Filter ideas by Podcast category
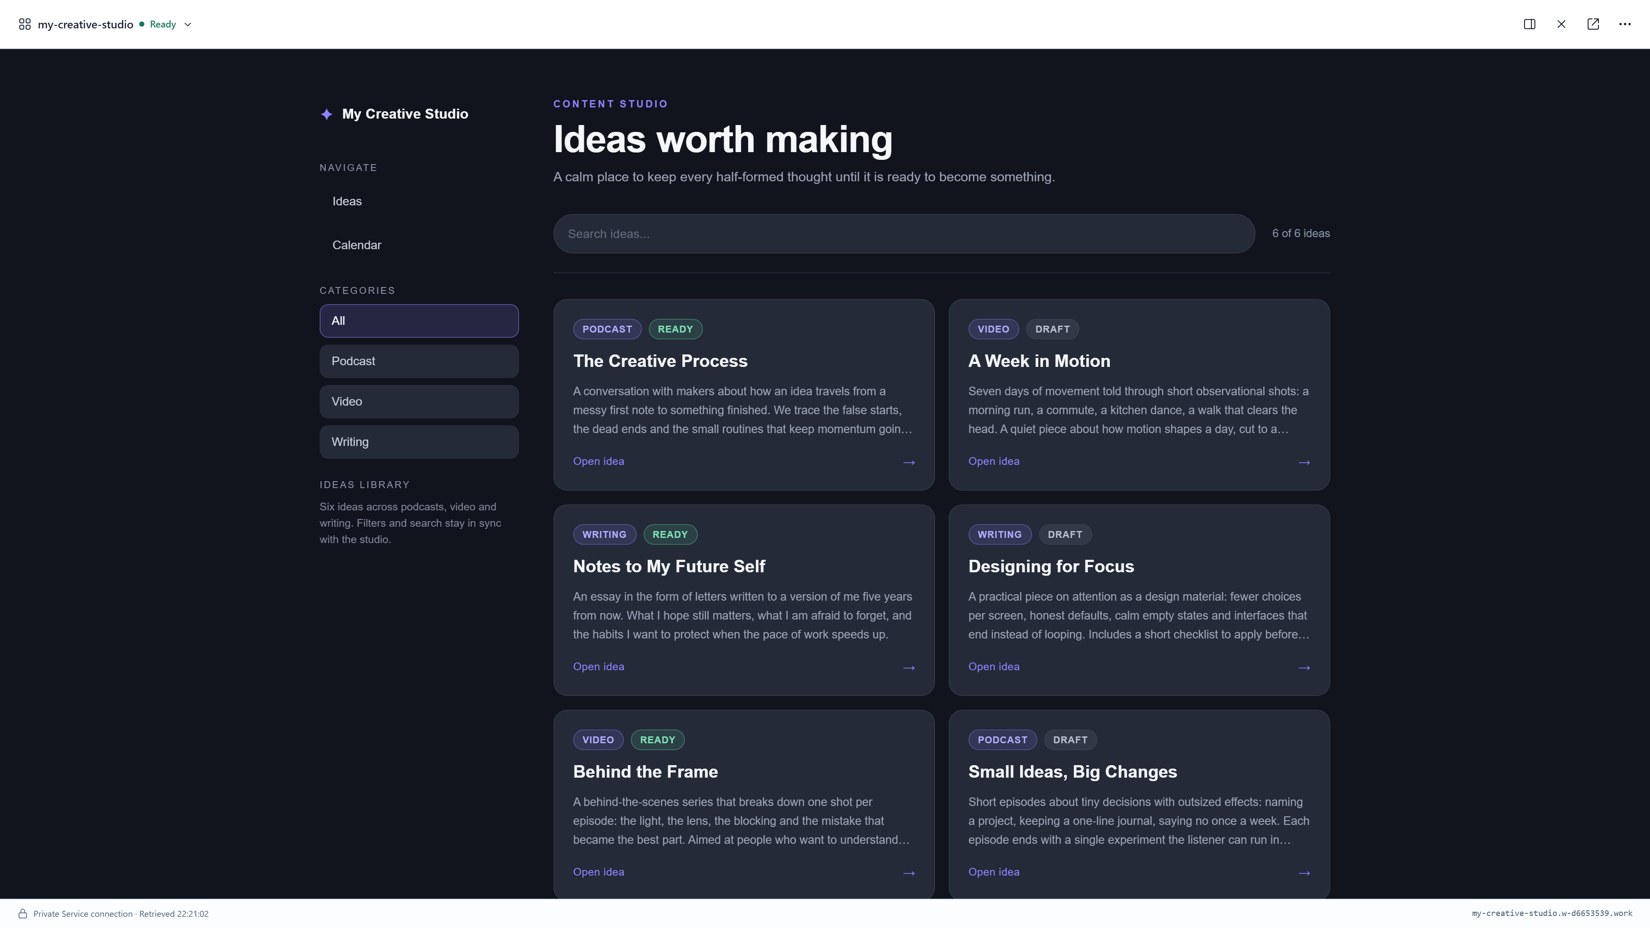1650x928 pixels. [419, 361]
